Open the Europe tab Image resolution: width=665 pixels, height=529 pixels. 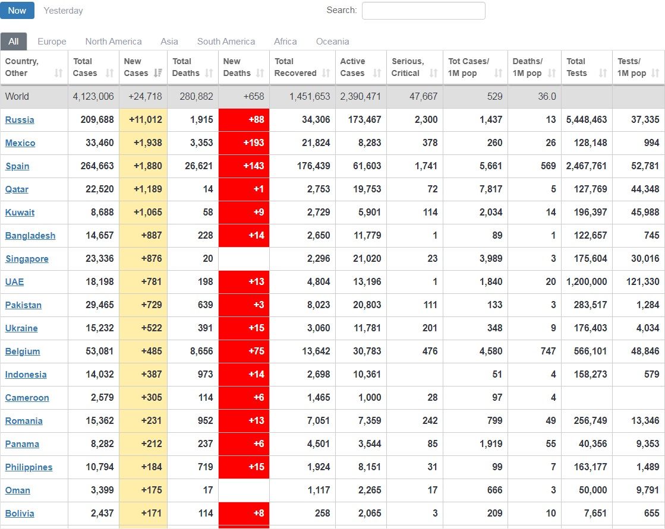click(x=52, y=42)
